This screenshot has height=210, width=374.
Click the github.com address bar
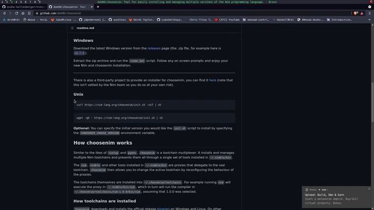(191, 13)
